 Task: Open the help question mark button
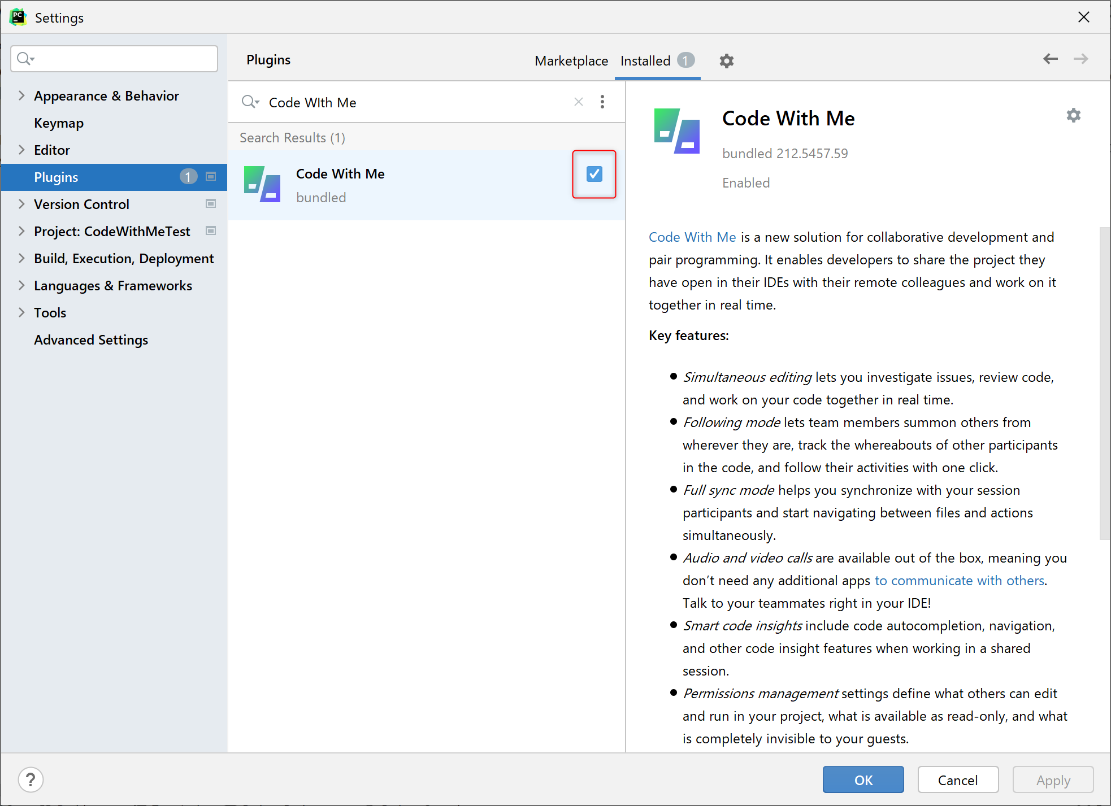(x=31, y=780)
